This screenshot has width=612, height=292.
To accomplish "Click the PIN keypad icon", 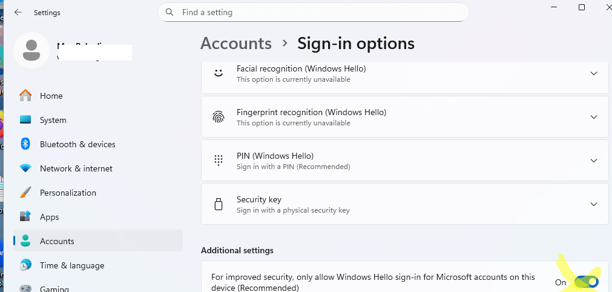I will [219, 161].
